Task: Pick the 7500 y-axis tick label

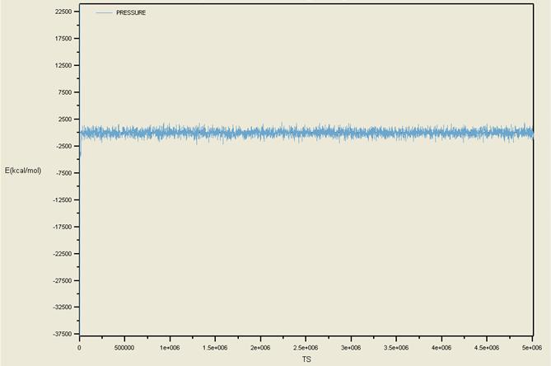Action: 63,92
